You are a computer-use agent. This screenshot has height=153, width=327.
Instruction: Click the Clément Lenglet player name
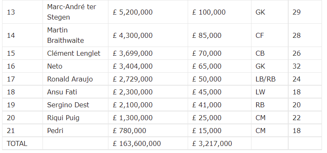click(73, 53)
